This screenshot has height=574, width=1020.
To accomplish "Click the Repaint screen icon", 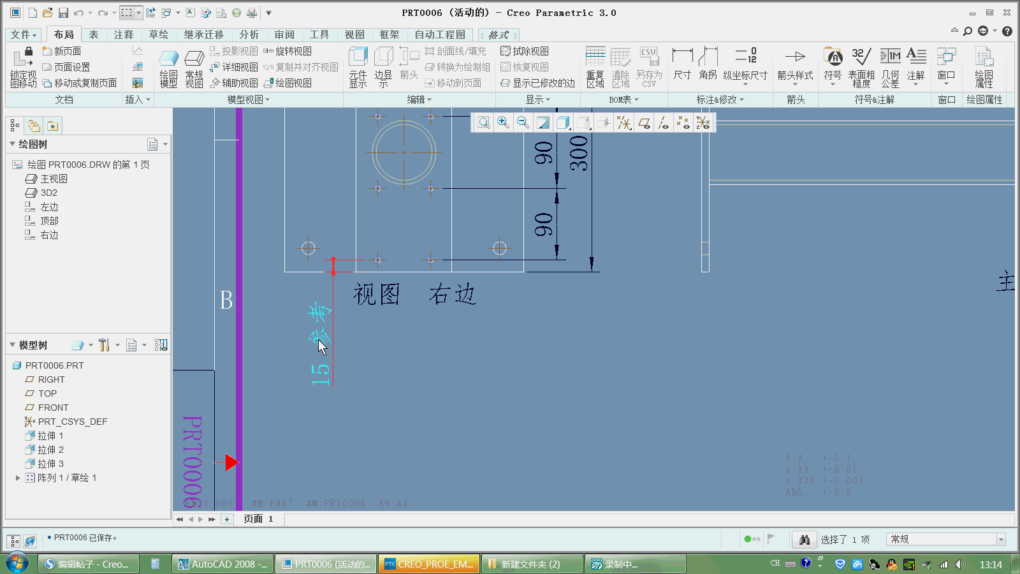I will pyautogui.click(x=543, y=122).
